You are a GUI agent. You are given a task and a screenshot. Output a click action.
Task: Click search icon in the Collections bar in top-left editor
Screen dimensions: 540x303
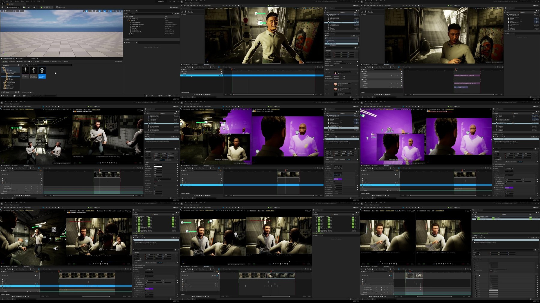(18, 92)
